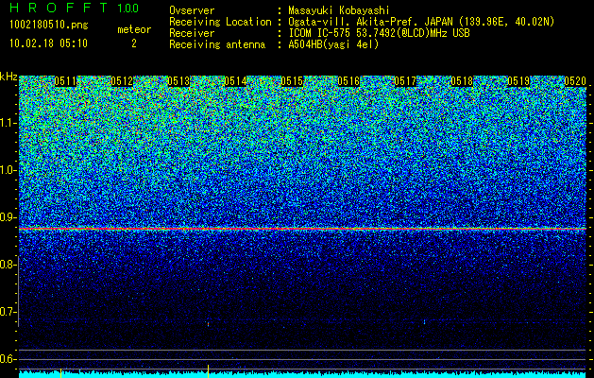Click the red carrier line below 0.9 kHz
Image resolution: width=594 pixels, height=378 pixels.
(x=302, y=229)
